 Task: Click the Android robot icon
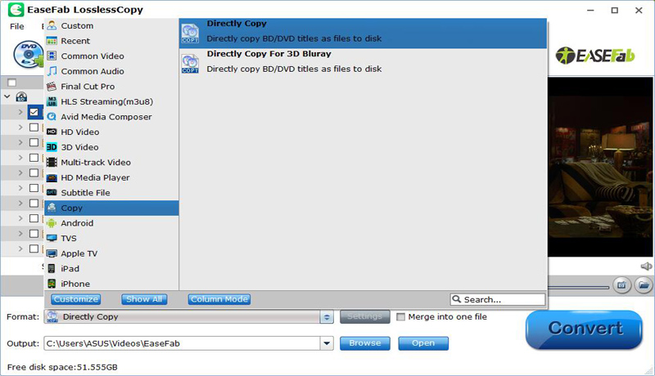click(x=52, y=223)
